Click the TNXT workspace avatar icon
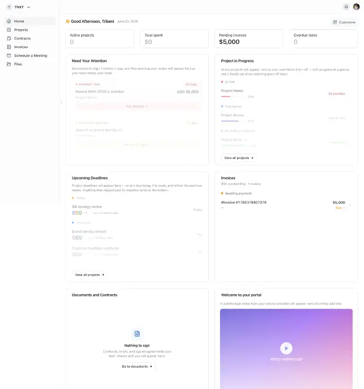Viewport: 364px width, 389px height. [x=9, y=7]
